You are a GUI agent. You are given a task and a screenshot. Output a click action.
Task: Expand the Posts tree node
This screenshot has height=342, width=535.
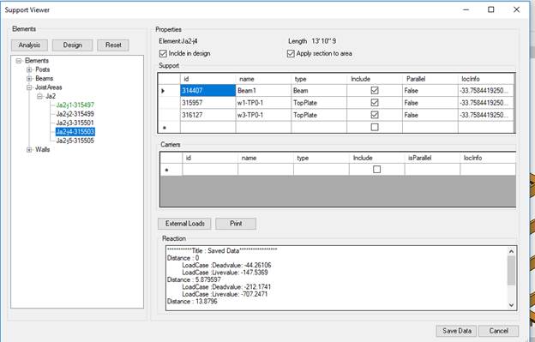click(x=29, y=69)
